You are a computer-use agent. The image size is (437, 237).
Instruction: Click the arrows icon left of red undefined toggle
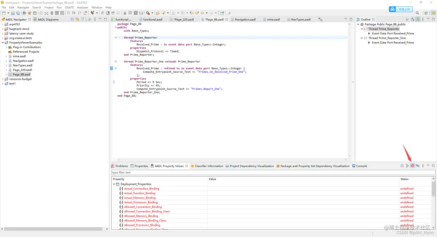[x=407, y=166]
